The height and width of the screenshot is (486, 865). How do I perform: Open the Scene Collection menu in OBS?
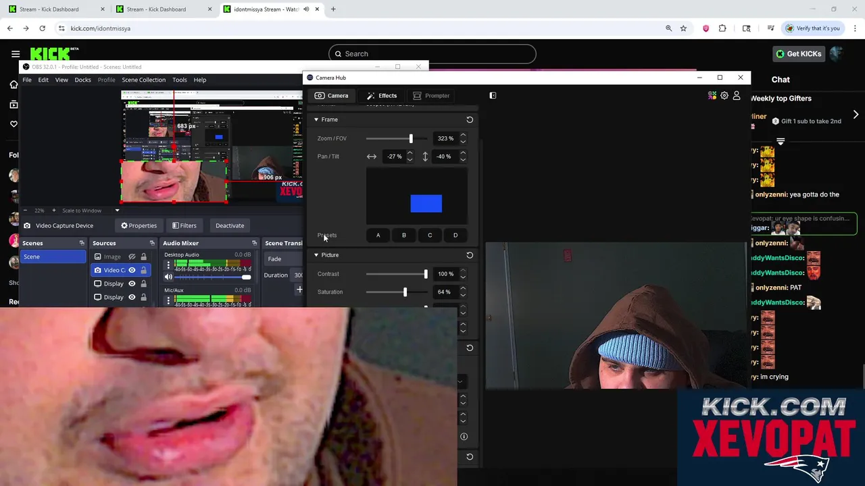143,80
